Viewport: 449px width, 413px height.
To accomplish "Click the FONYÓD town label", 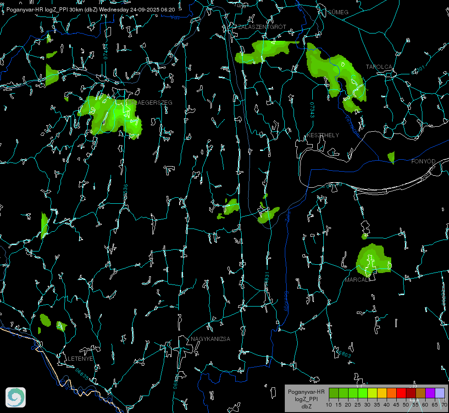I will click(423, 162).
